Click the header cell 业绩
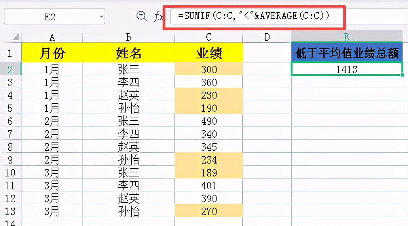 [209, 53]
